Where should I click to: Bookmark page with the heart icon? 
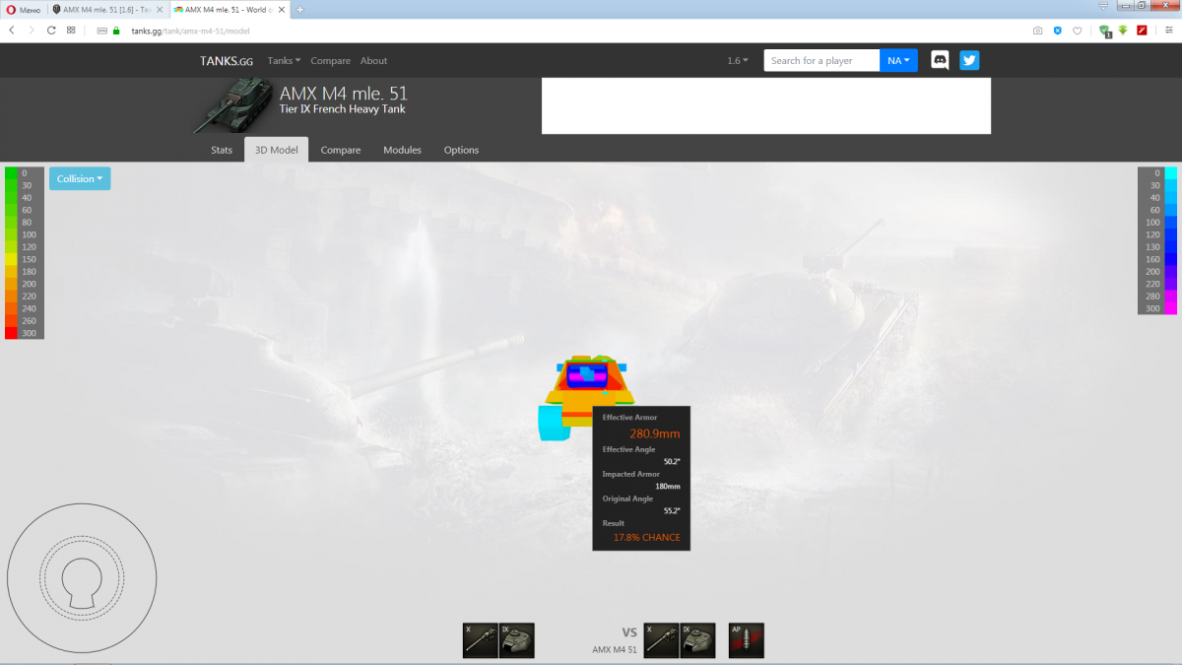1078,31
